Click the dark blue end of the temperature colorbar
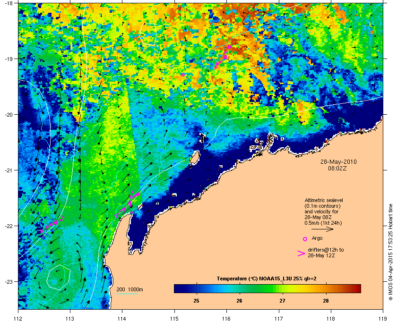The width and height of the screenshot is (397, 321). coord(179,288)
